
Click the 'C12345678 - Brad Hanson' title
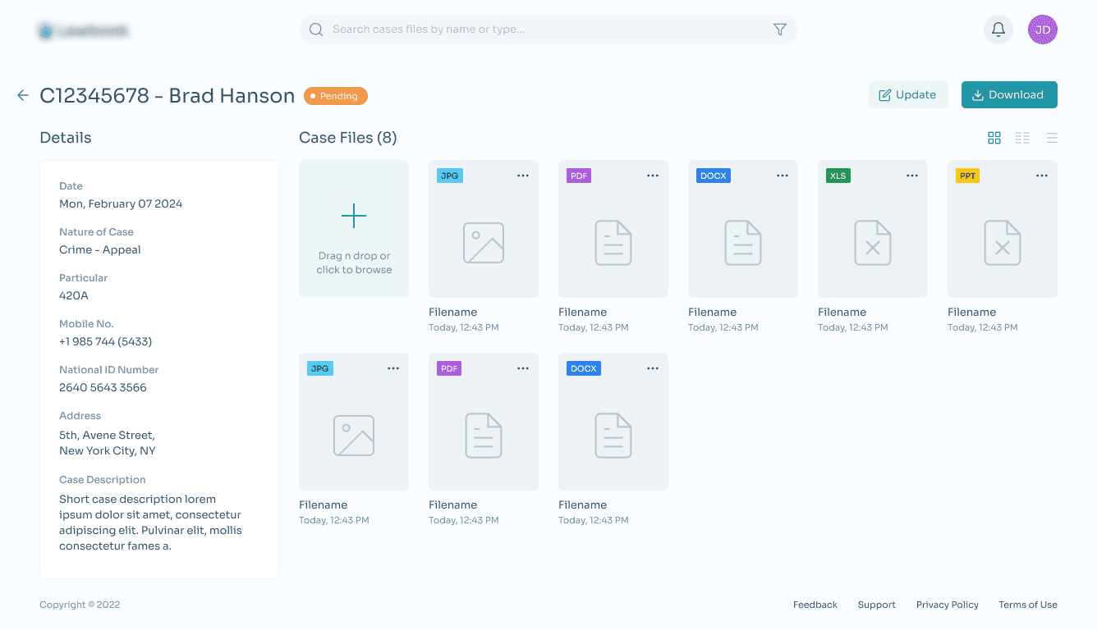tap(167, 96)
